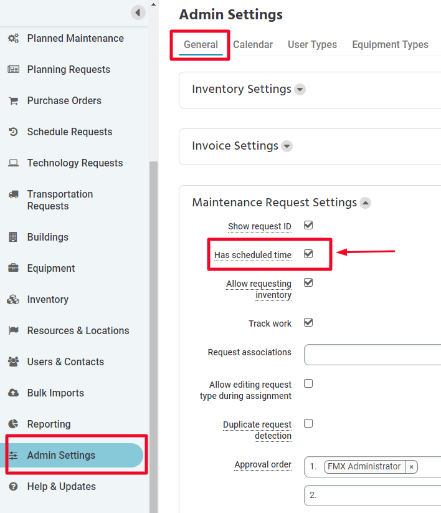Open the Equipment Types tab
The height and width of the screenshot is (513, 441).
point(390,44)
